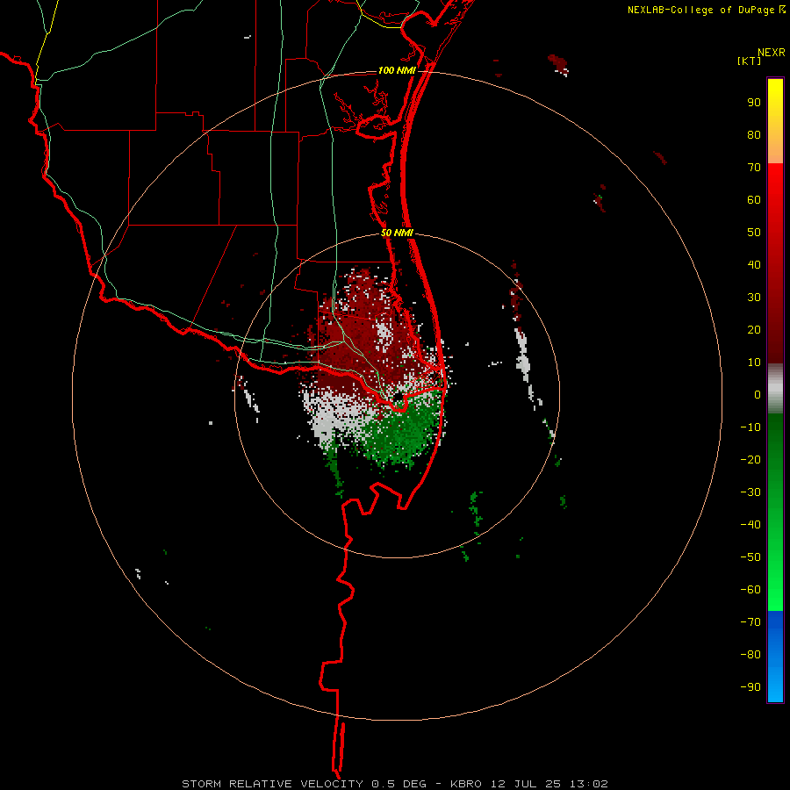This screenshot has width=790, height=790.
Task: Click the 40 value on the velocity scale
Action: (754, 264)
